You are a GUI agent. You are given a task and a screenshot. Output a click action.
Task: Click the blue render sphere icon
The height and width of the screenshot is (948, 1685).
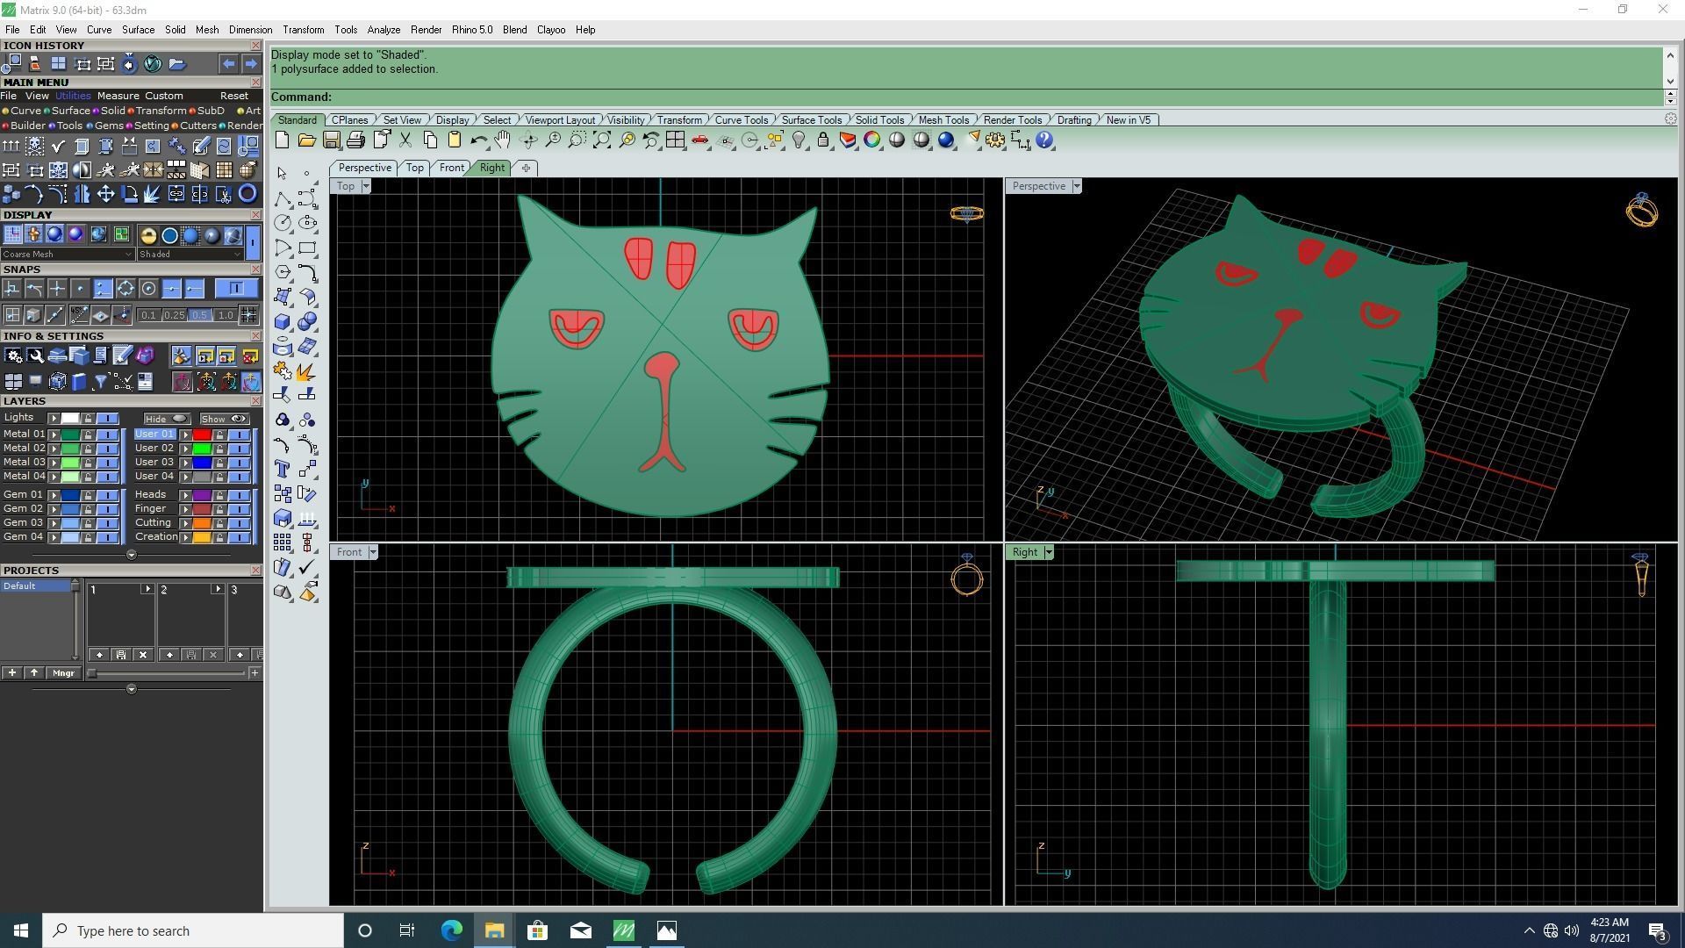946,140
